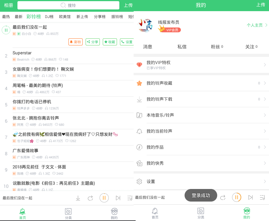
Task: Expand 个人主页 via its arrow
Action: point(266,25)
